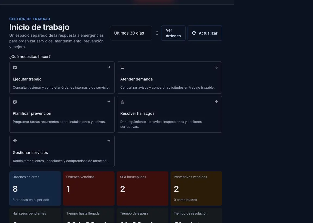The height and width of the screenshot is (223, 313).
Task: Click the description 'Programar tareas recurrentes sobre instalaciones'
Action: (59, 122)
